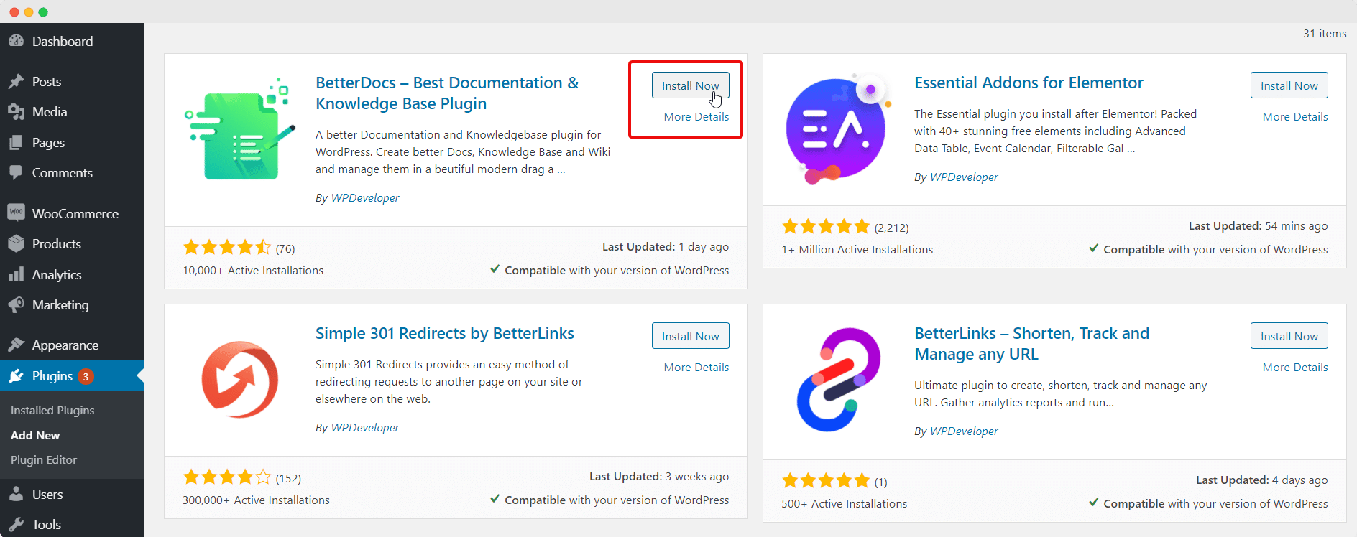This screenshot has width=1357, height=537.
Task: Open the Analytics chart icon
Action: [x=16, y=274]
